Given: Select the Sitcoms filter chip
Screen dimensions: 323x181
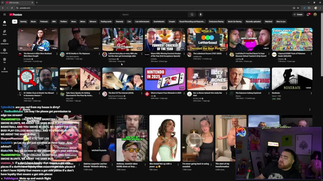Looking at the screenshot, I should tap(93, 22).
